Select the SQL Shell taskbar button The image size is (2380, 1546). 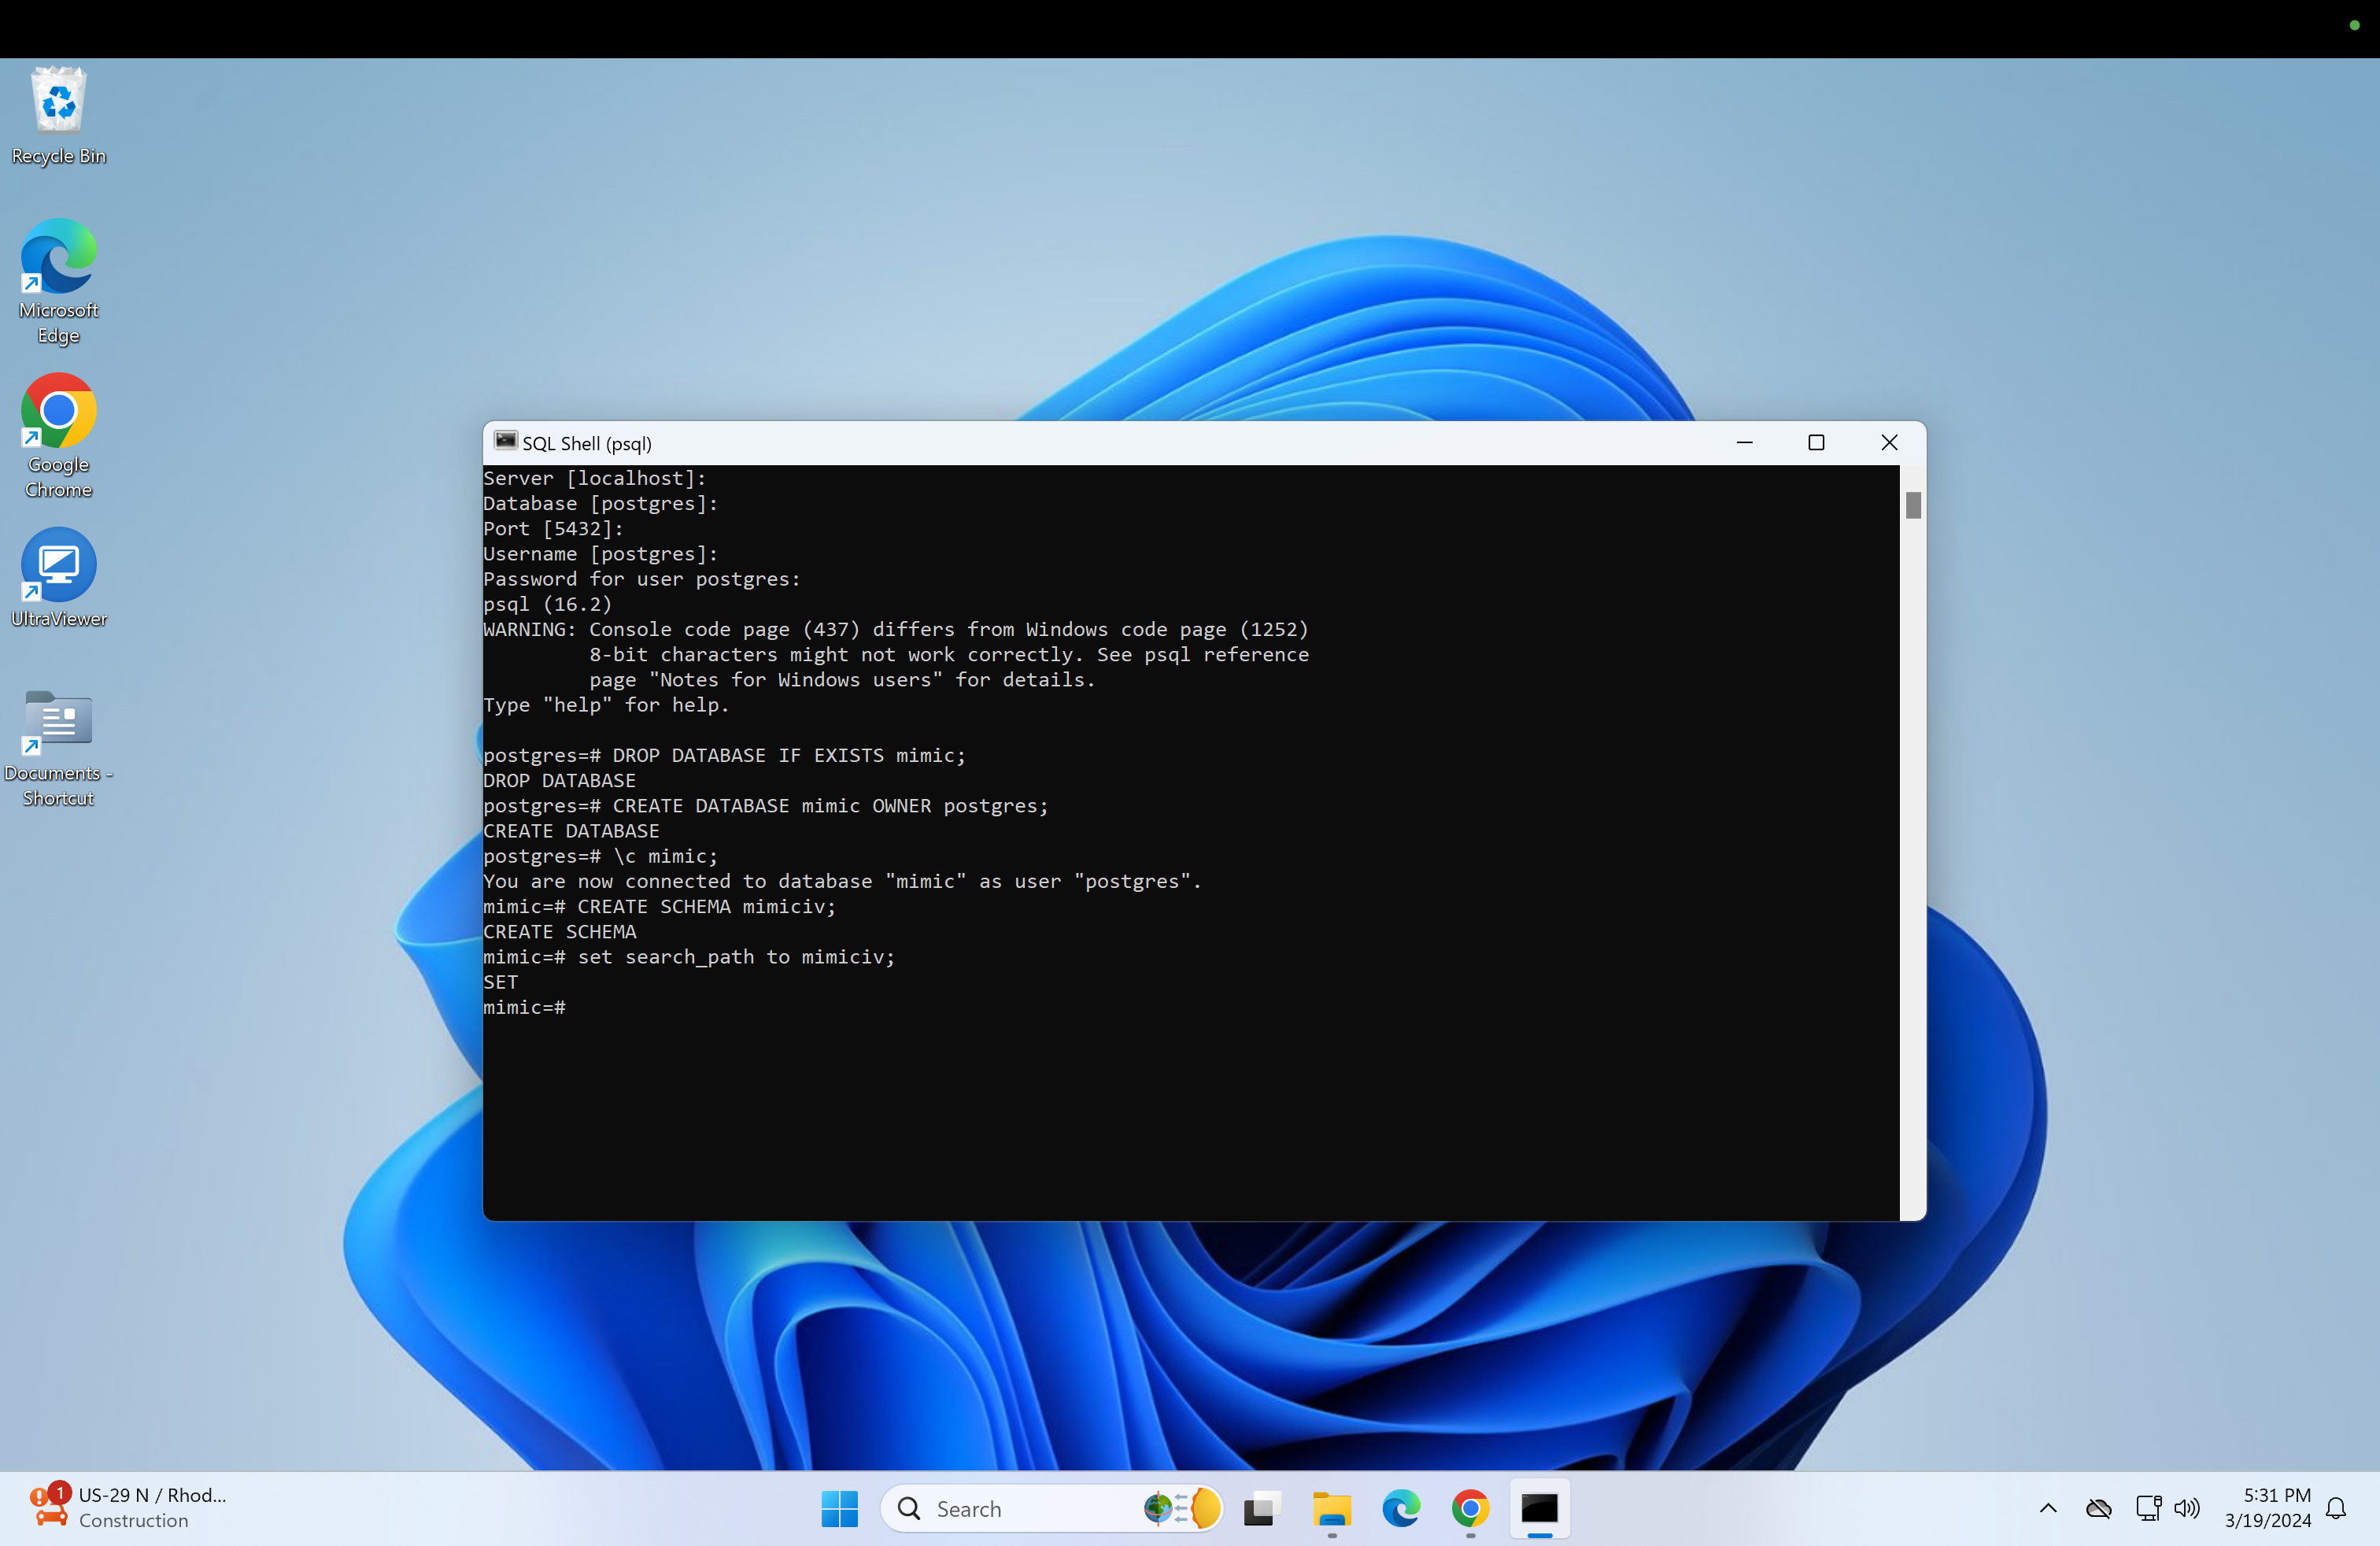[x=1539, y=1508]
